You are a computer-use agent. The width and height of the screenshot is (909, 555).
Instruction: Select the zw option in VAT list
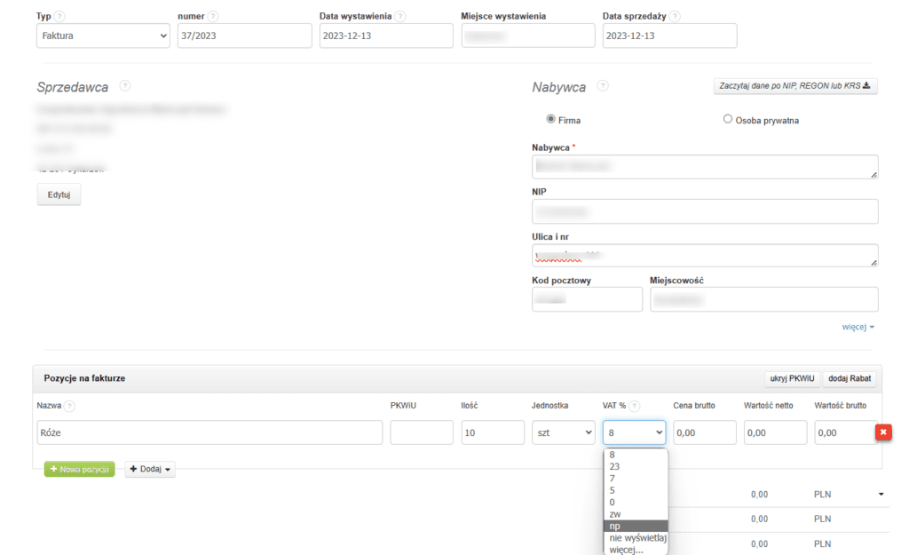(x=614, y=514)
